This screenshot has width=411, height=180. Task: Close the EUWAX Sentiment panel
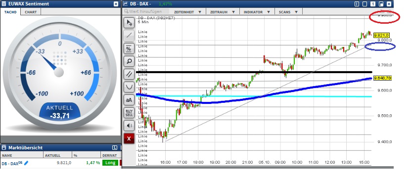[116, 4]
